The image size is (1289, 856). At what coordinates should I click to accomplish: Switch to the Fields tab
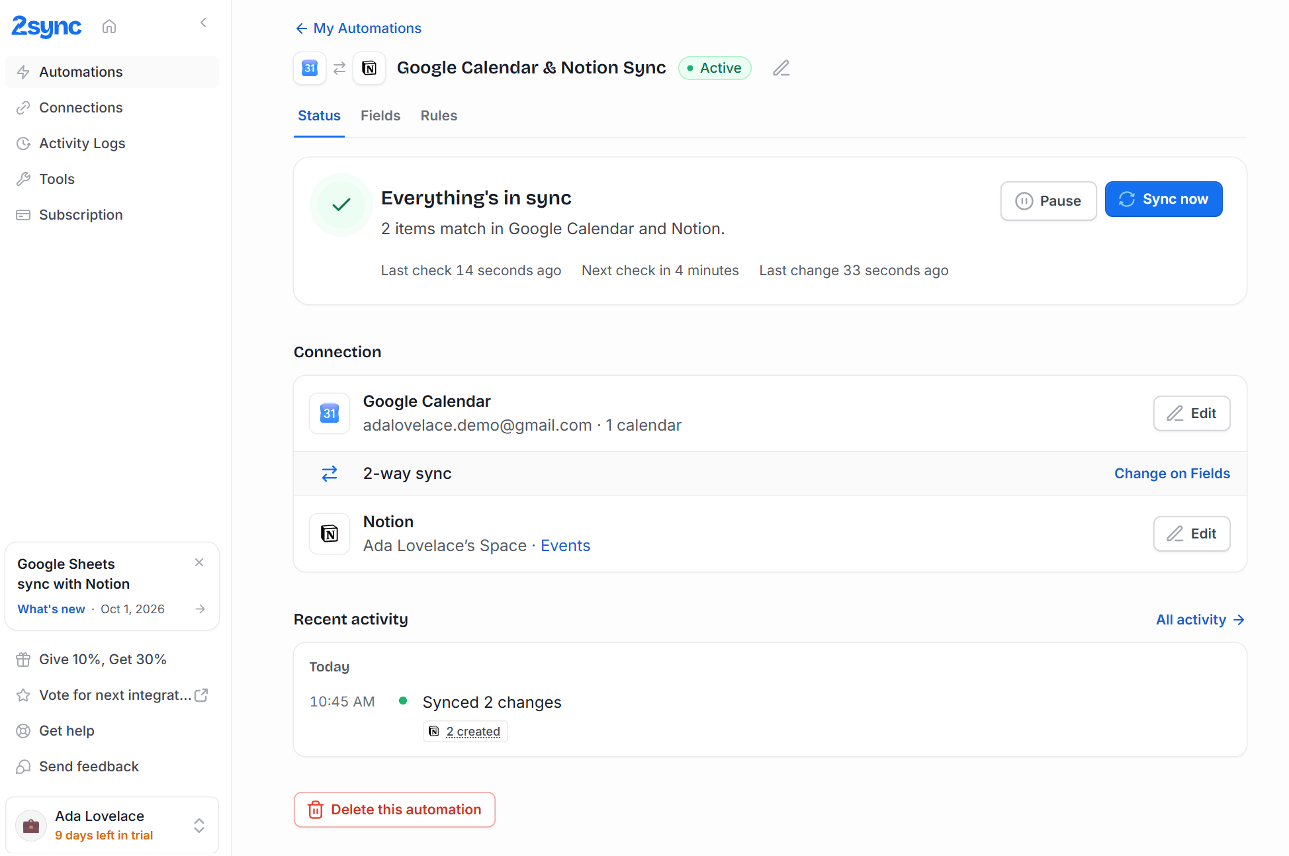(380, 116)
